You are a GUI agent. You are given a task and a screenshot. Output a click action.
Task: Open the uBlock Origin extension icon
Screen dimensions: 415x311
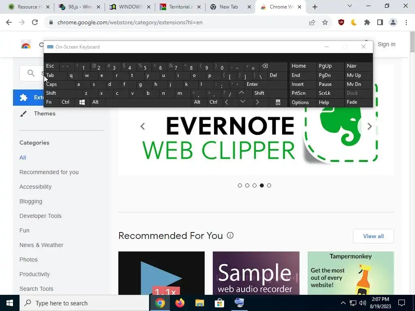(x=341, y=23)
